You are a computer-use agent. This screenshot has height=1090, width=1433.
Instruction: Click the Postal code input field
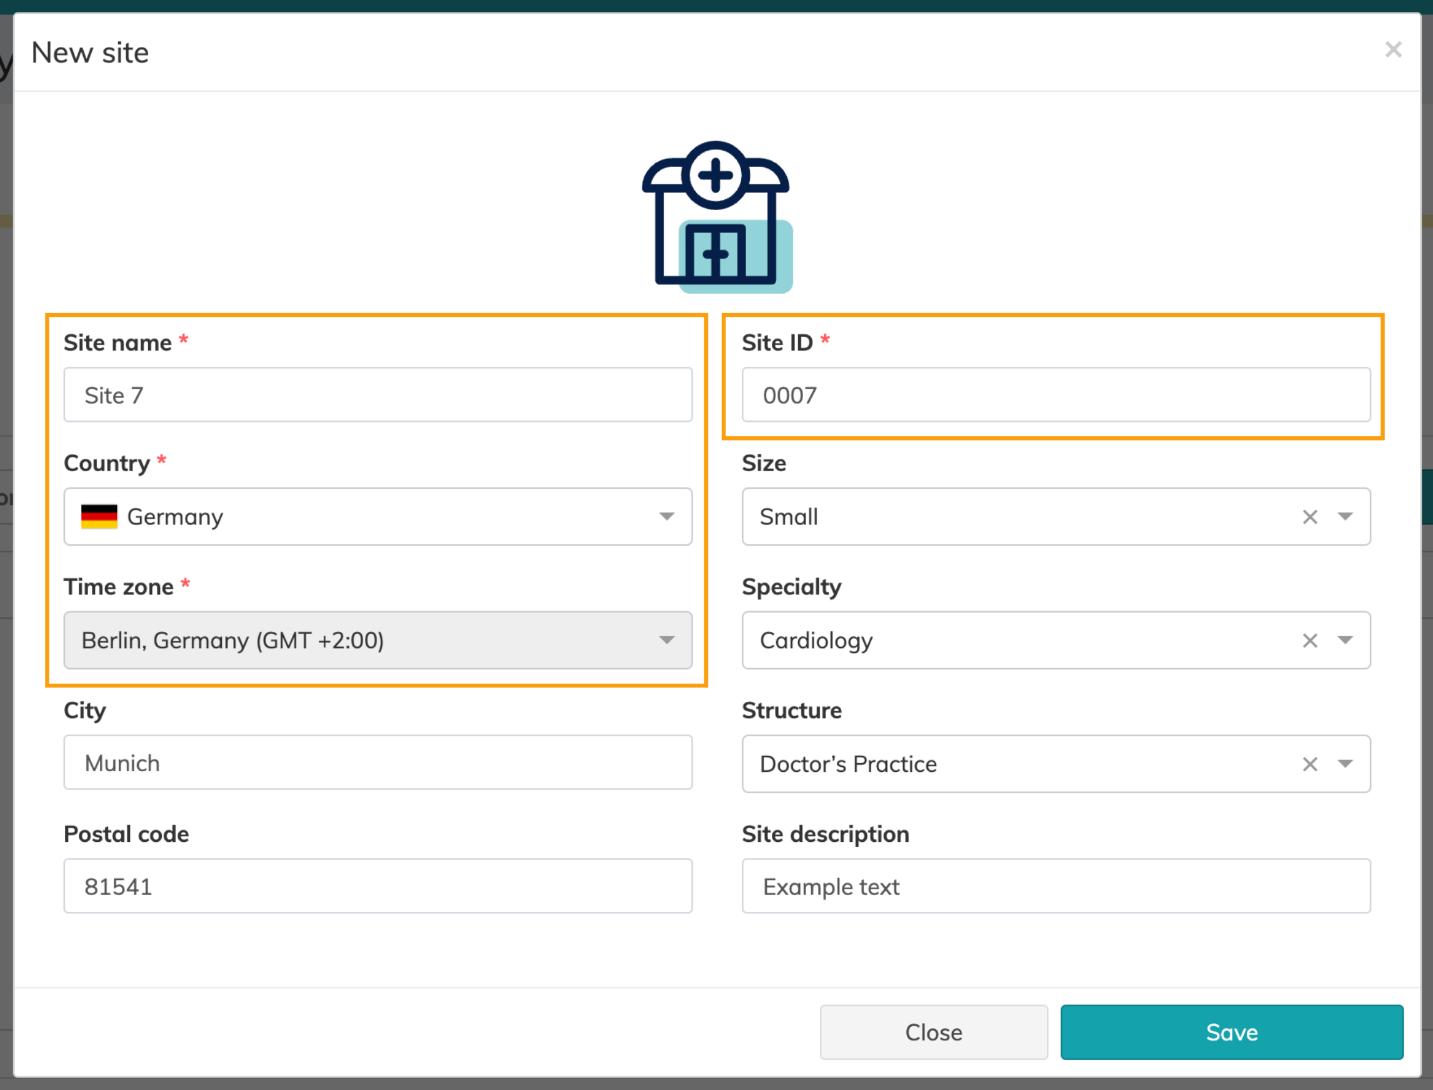[x=377, y=887]
